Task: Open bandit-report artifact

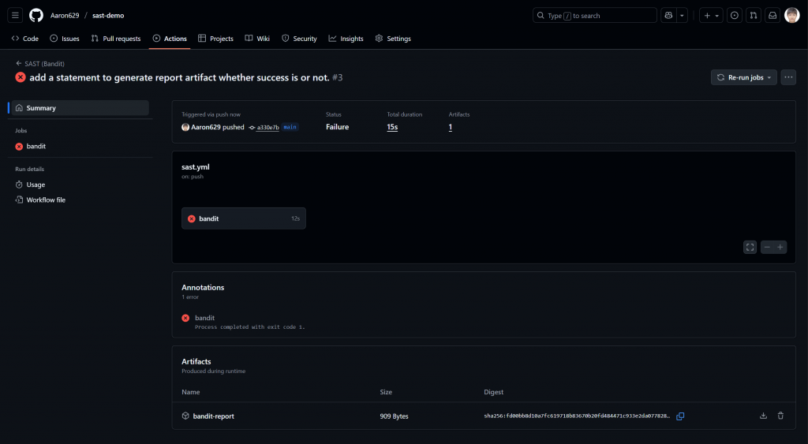Action: (x=213, y=416)
